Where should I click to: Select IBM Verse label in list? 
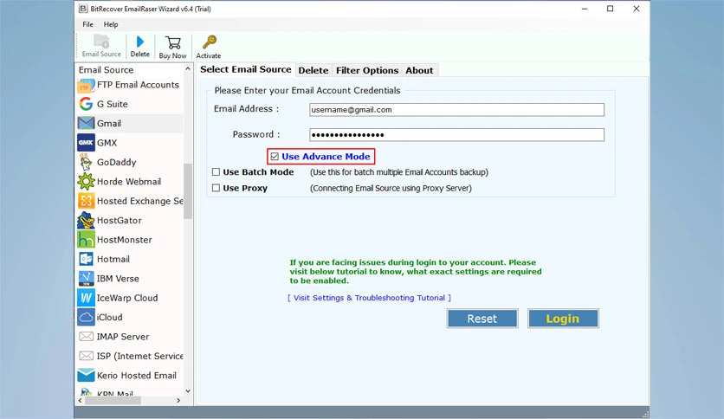(x=118, y=279)
